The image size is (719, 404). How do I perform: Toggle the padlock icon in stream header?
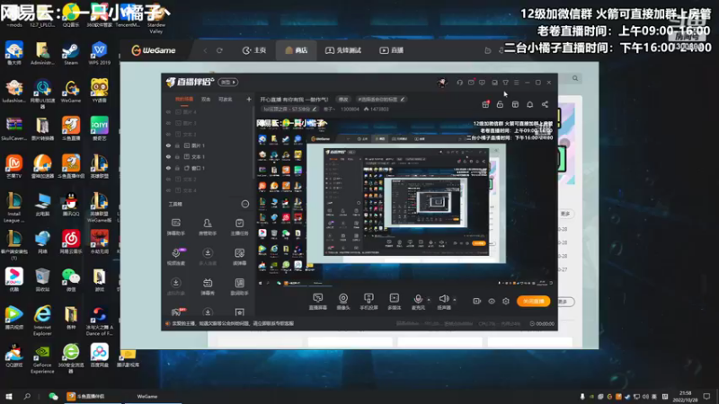(x=500, y=104)
